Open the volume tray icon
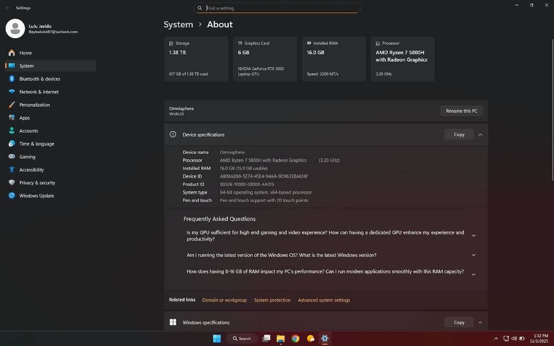 (514, 339)
